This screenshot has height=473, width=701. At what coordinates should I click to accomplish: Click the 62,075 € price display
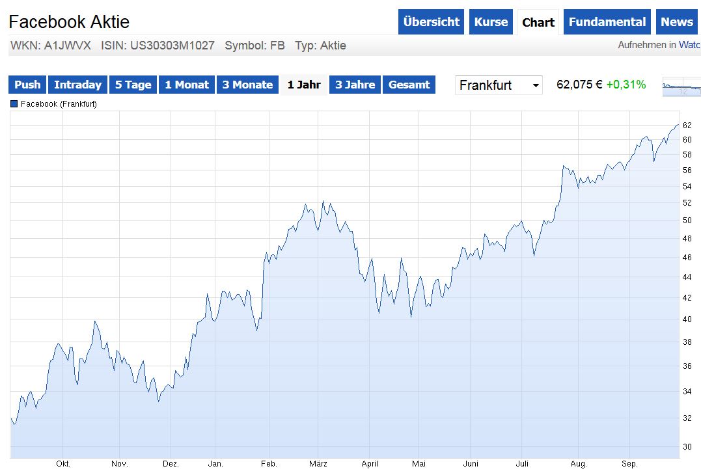575,84
